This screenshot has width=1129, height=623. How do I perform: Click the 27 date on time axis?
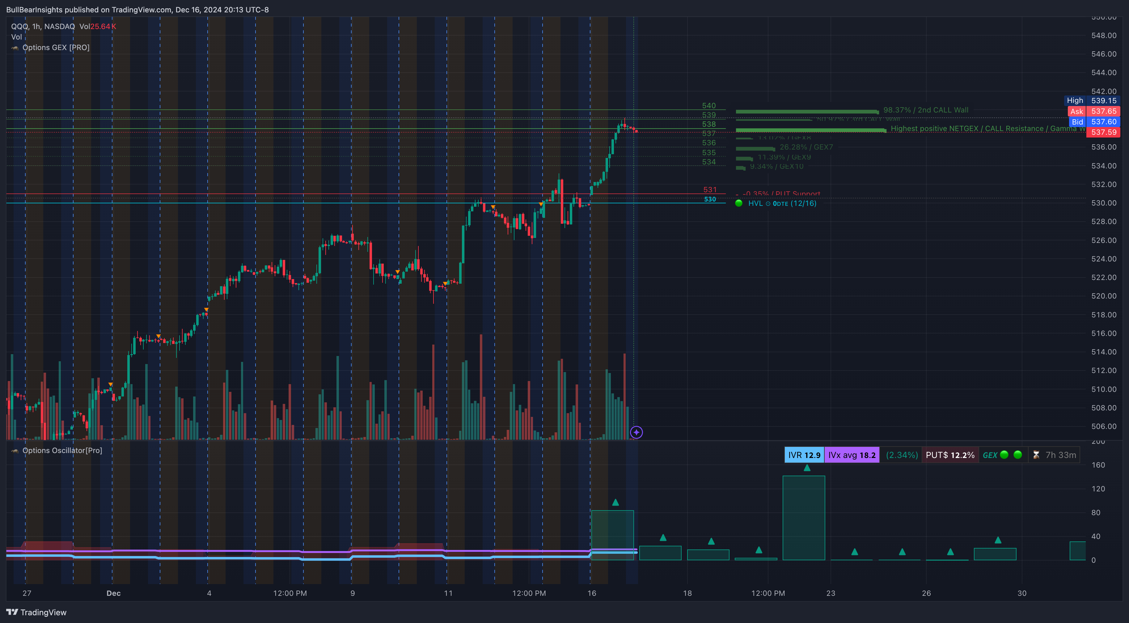tap(27, 593)
